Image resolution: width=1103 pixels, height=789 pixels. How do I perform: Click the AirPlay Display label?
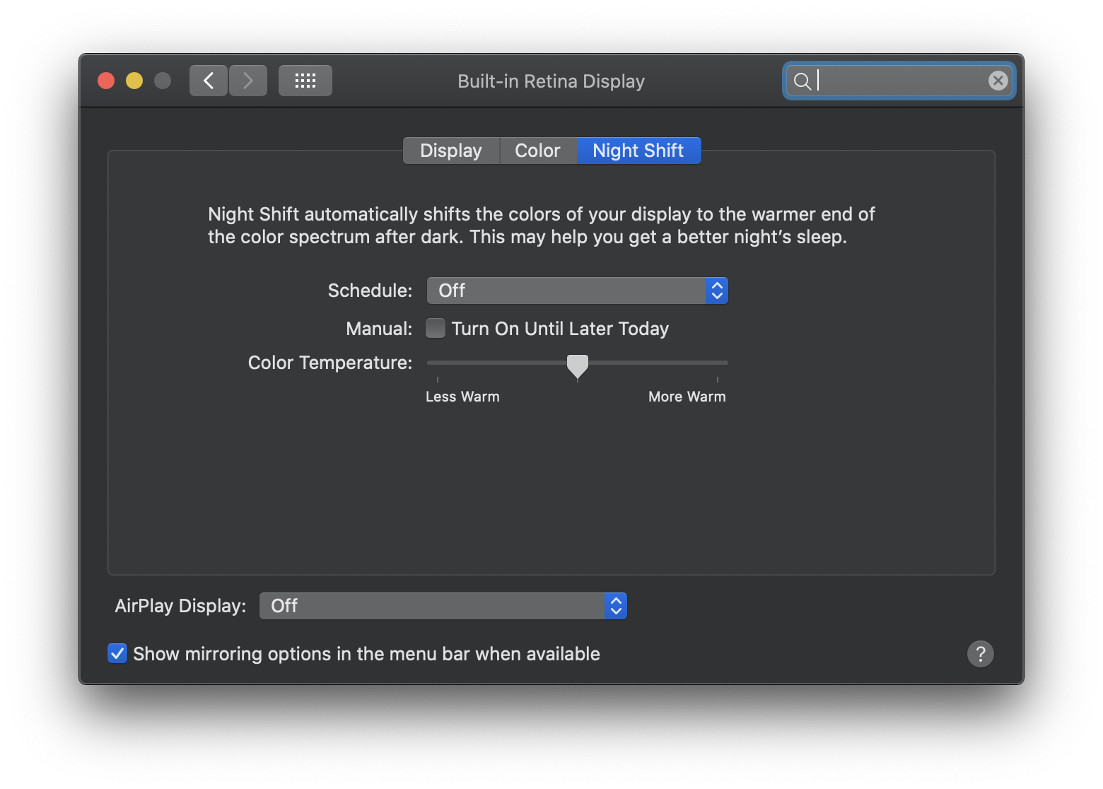point(180,606)
